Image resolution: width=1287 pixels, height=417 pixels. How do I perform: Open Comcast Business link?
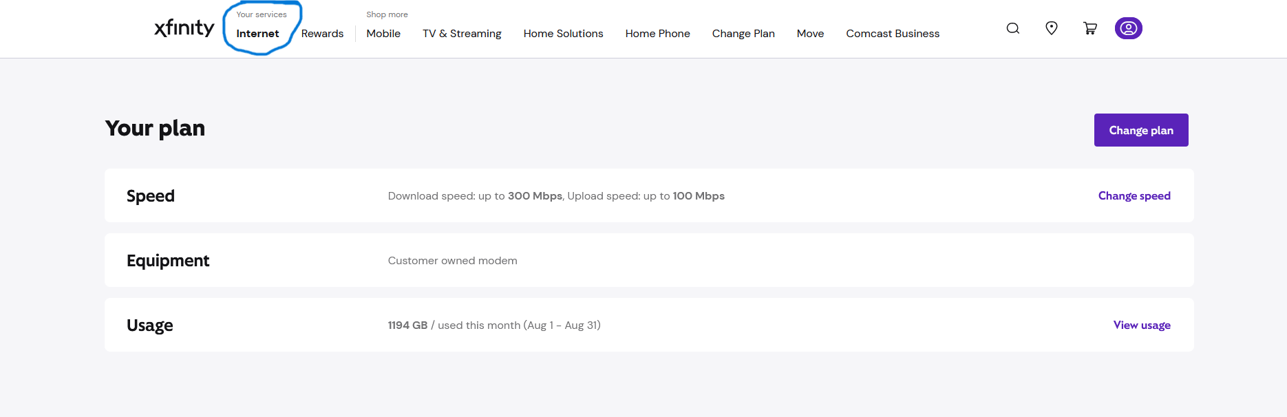coord(893,33)
